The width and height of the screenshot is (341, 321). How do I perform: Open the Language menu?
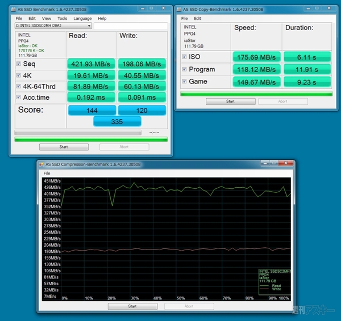(x=82, y=18)
